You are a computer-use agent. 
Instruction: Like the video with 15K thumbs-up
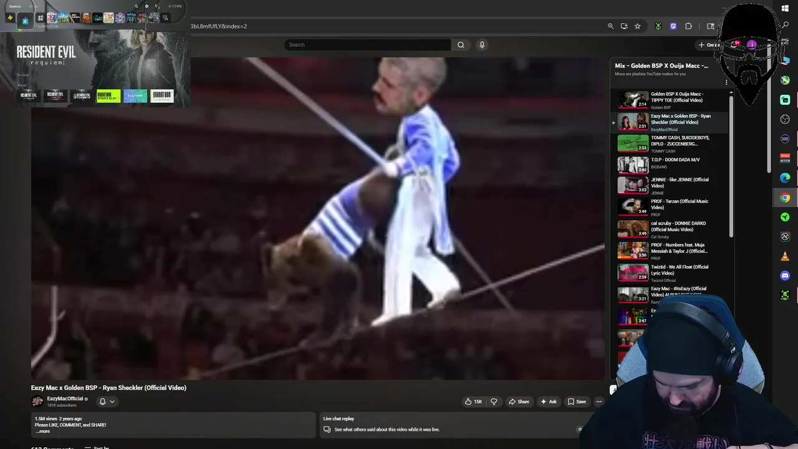[x=473, y=402]
